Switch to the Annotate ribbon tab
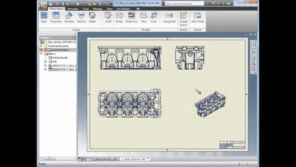This screenshot has width=296, height=167. click(73, 9)
